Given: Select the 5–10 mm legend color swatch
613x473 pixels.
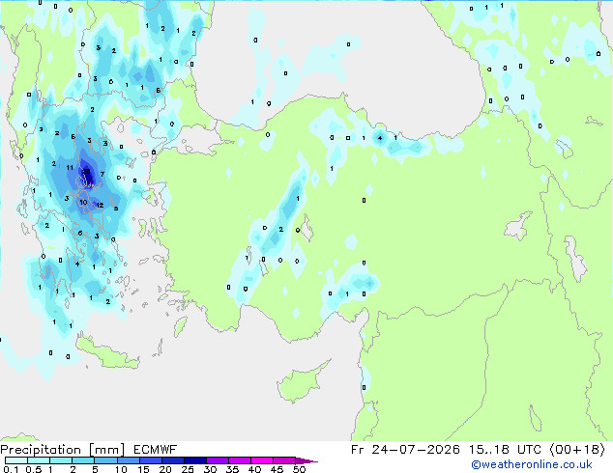Looking at the screenshot, I should tap(105, 460).
